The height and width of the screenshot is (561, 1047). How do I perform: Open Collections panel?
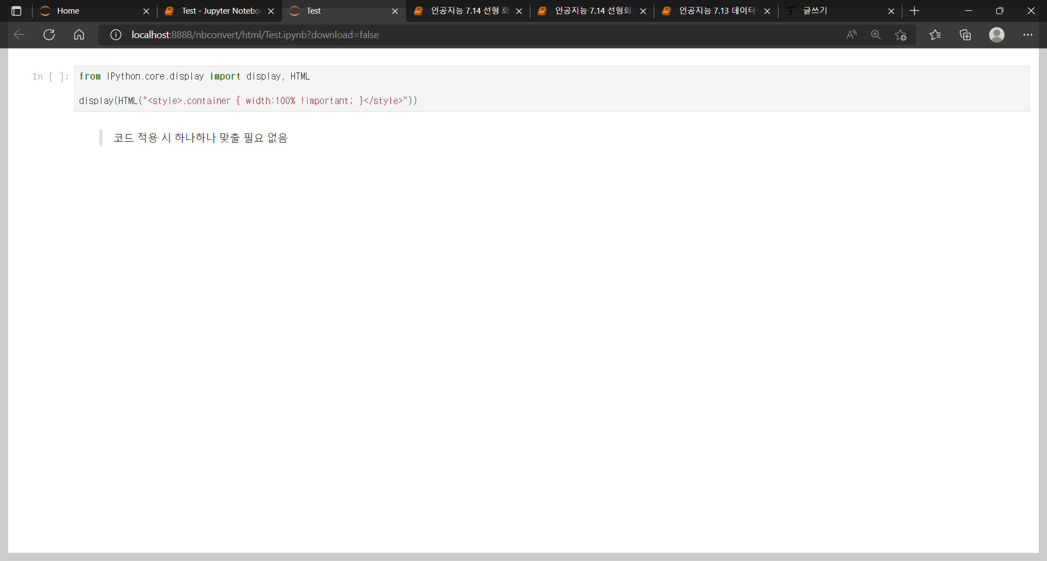tap(965, 35)
